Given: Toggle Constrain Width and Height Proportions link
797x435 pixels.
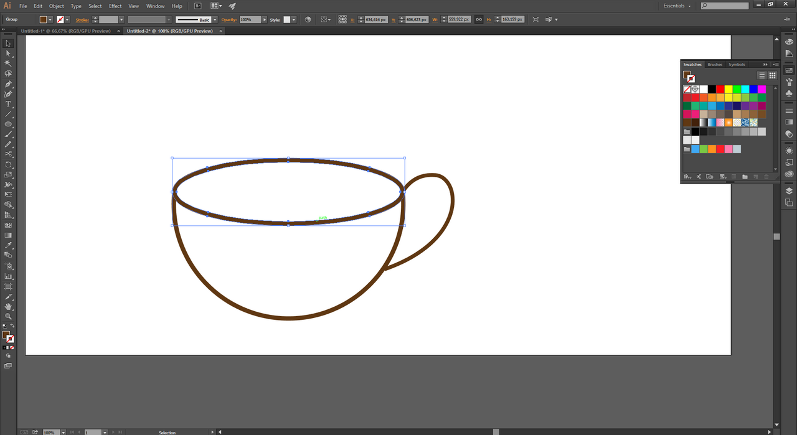Looking at the screenshot, I should [478, 20].
